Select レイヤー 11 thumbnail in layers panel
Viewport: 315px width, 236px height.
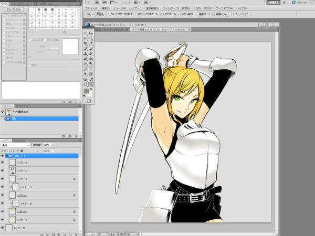point(16,187)
